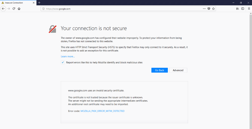
Task: Open a new tab with plus button
Action: coord(39,3)
